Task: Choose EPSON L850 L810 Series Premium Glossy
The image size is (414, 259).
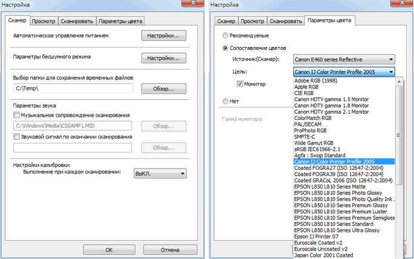Action: [x=344, y=205]
